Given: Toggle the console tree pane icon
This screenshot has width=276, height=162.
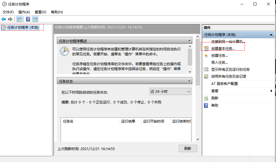Looking at the screenshot, I should [19, 19].
